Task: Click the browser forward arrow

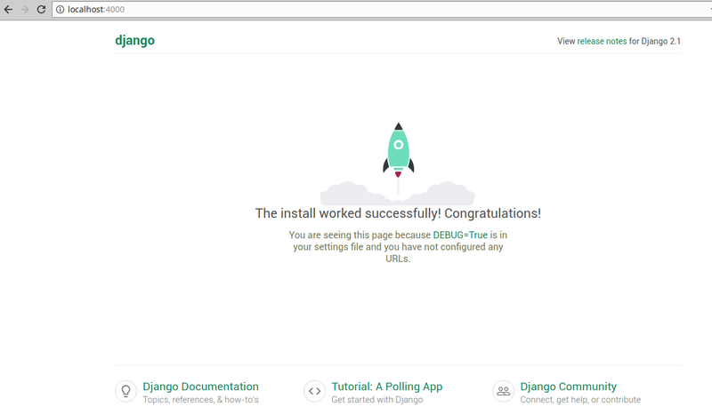Action: (25, 9)
